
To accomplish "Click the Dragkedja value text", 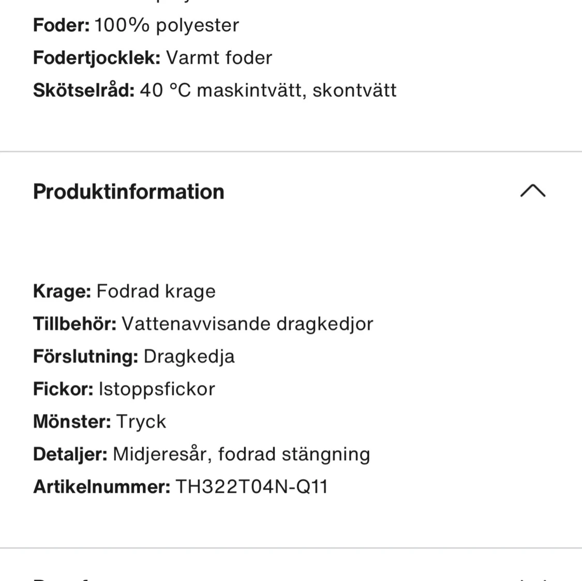I will pyautogui.click(x=189, y=357).
